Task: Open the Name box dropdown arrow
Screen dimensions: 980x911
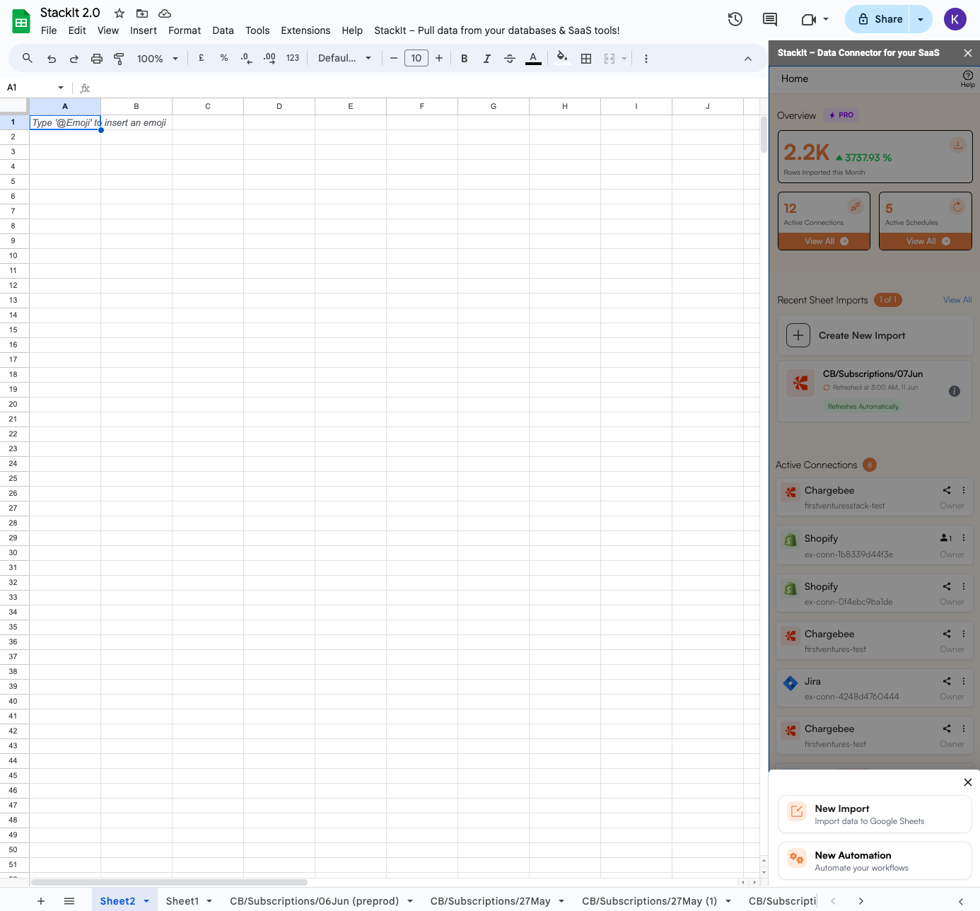Action: pyautogui.click(x=61, y=88)
